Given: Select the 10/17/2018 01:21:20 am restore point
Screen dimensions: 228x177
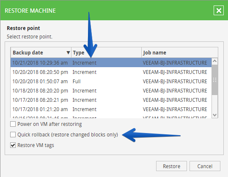Looking at the screenshot, I should (x=111, y=109).
